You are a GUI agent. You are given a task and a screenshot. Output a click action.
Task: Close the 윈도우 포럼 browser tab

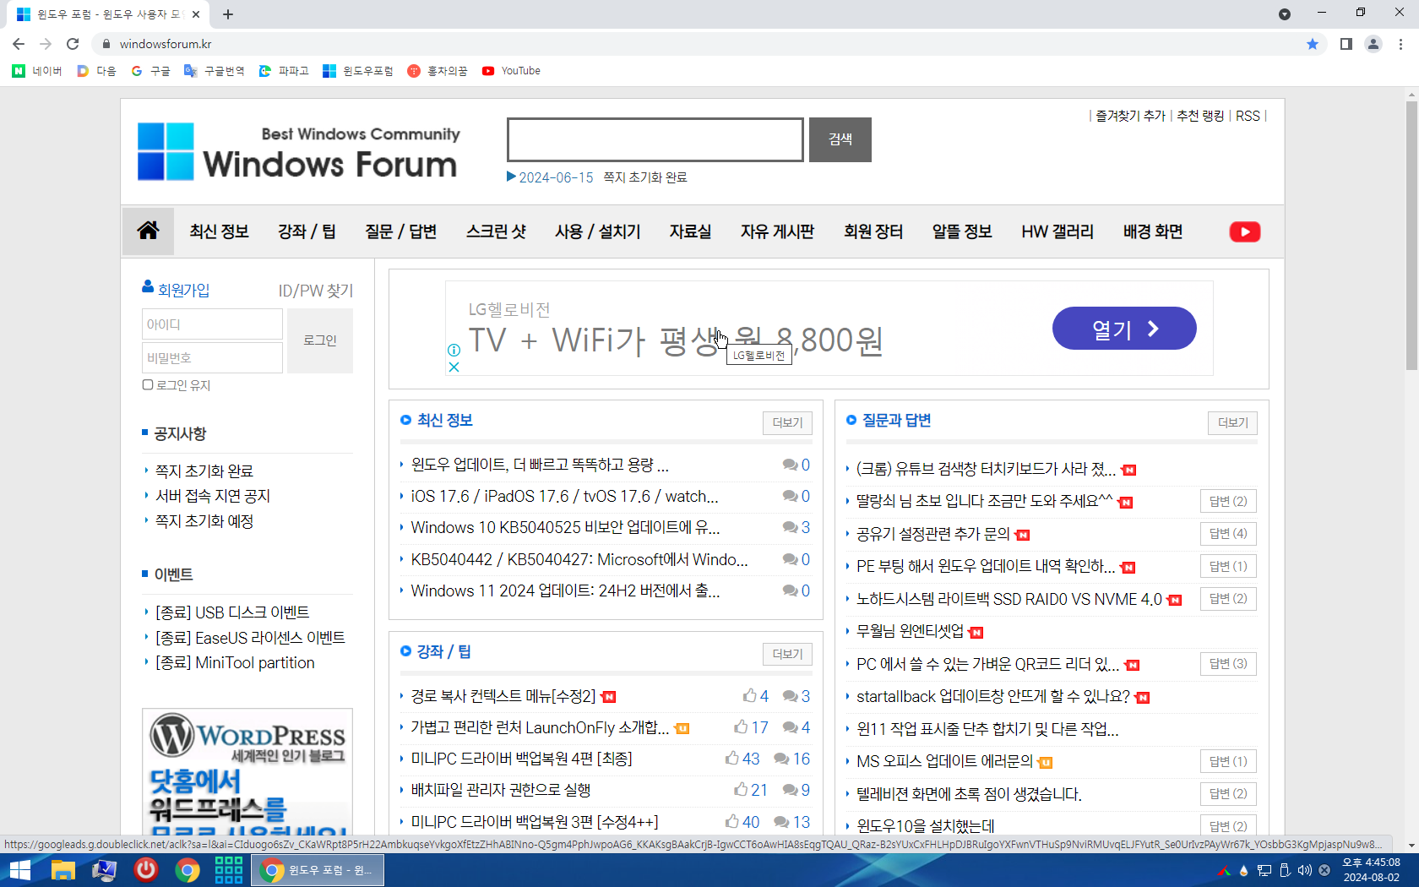pos(196,14)
